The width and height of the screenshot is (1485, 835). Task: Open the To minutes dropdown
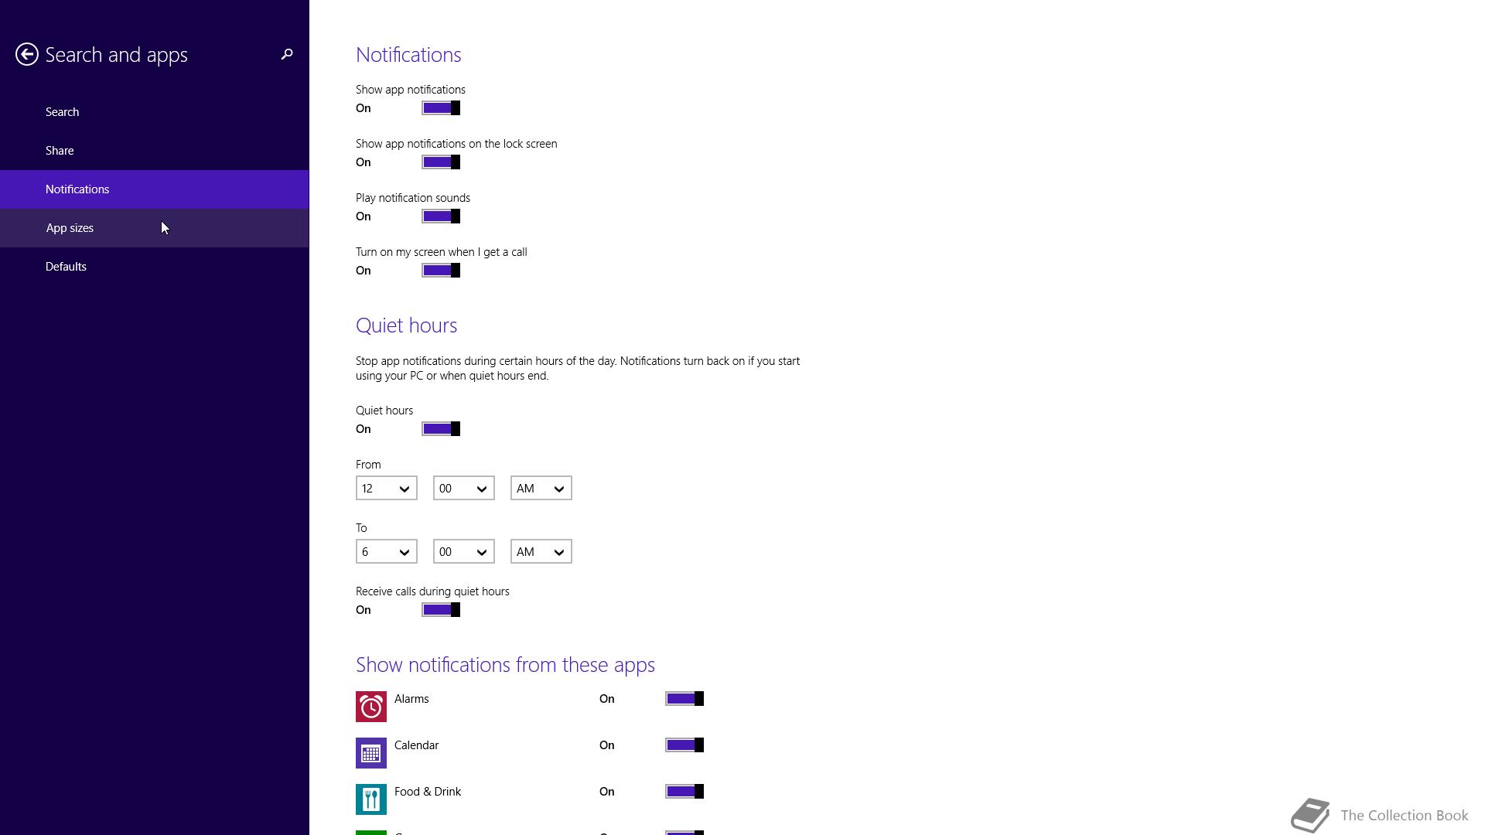463,552
